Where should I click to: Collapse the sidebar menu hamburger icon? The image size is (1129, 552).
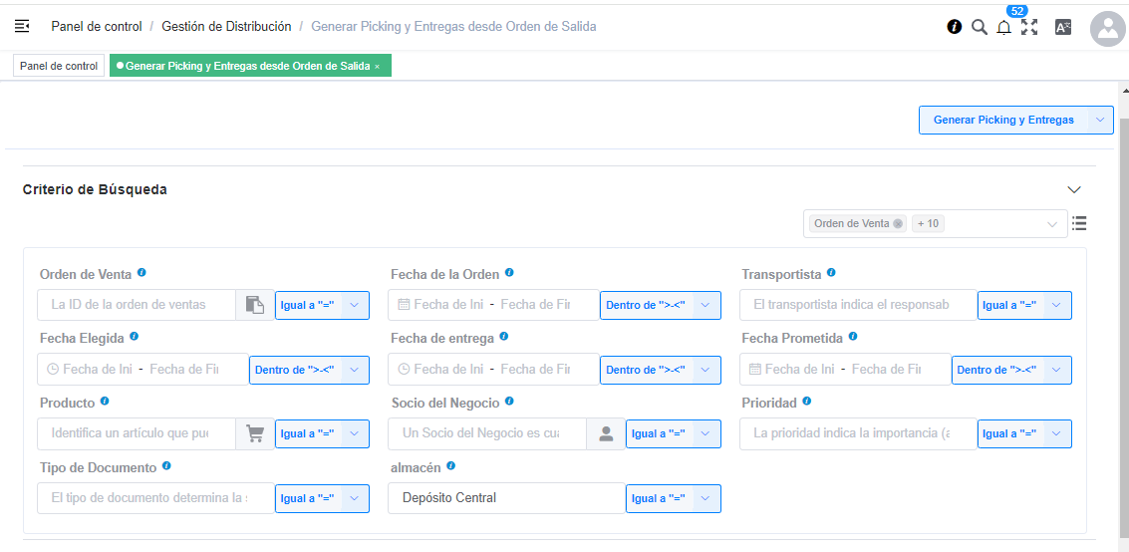click(22, 27)
